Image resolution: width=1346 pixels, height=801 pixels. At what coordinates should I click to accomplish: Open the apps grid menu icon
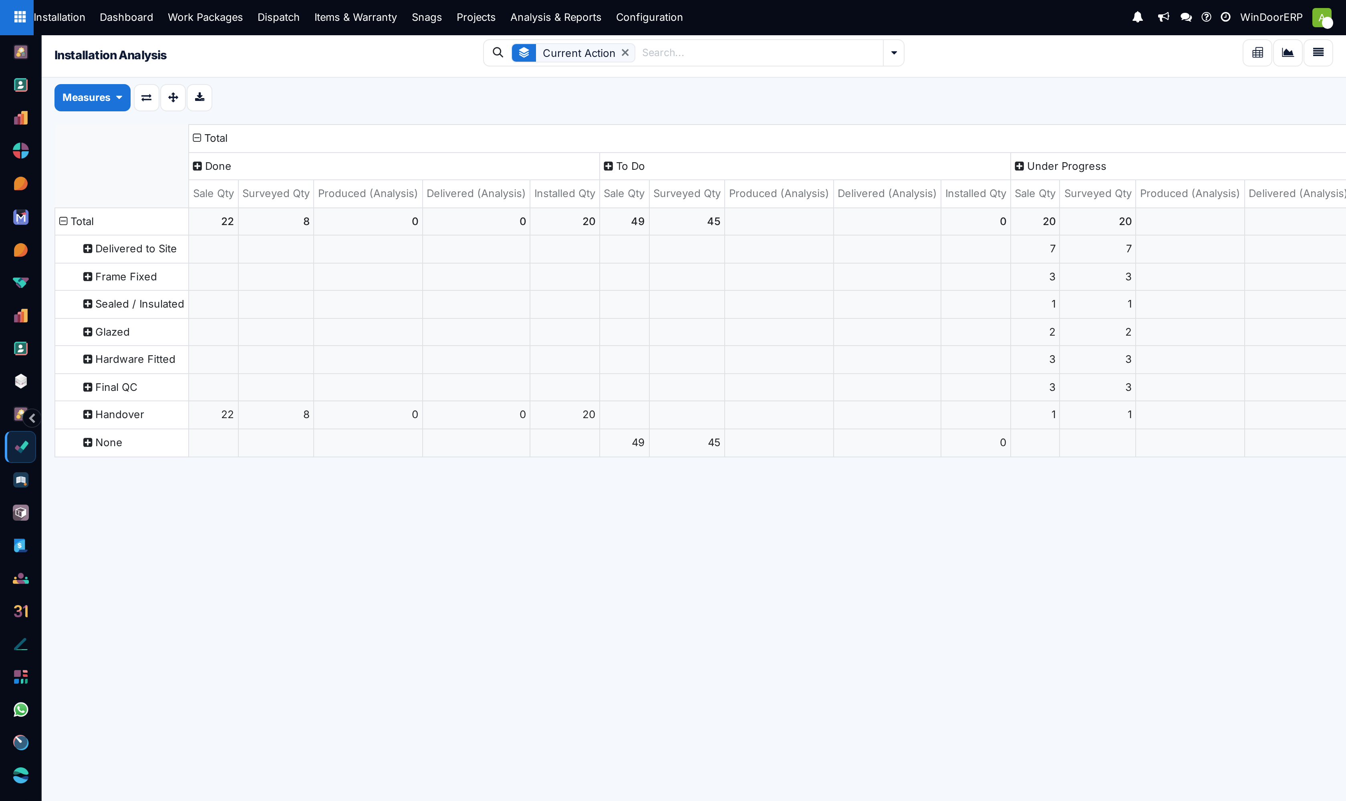point(20,17)
